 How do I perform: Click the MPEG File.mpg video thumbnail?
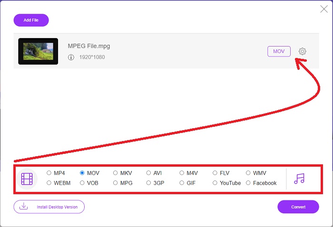38,51
